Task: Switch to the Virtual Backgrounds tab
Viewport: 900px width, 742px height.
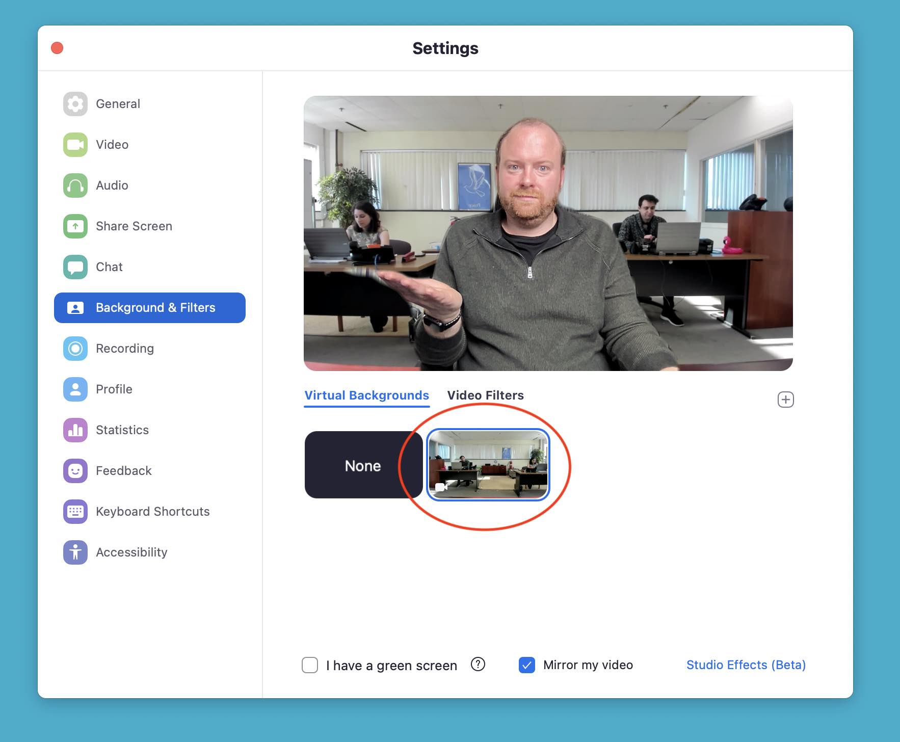Action: (x=366, y=395)
